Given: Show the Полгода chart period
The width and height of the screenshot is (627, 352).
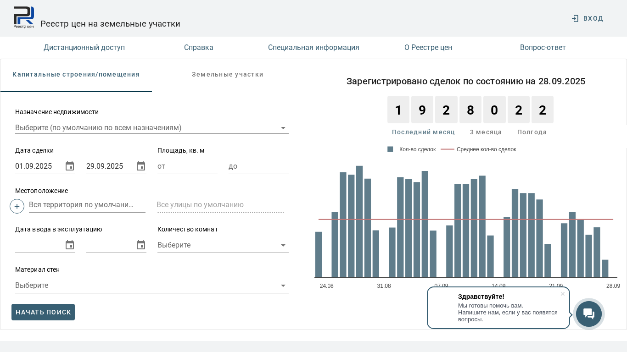Looking at the screenshot, I should click(532, 132).
